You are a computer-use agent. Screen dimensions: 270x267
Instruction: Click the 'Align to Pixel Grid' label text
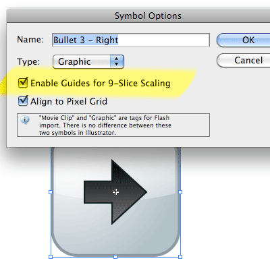click(69, 101)
